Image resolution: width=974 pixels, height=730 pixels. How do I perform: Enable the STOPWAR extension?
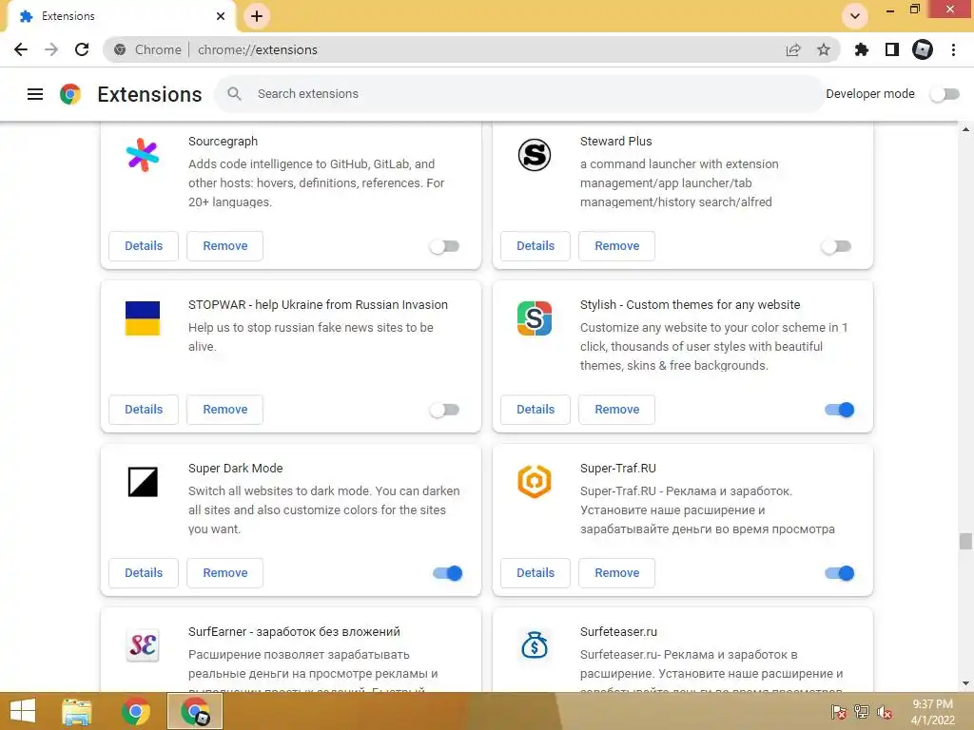(444, 410)
